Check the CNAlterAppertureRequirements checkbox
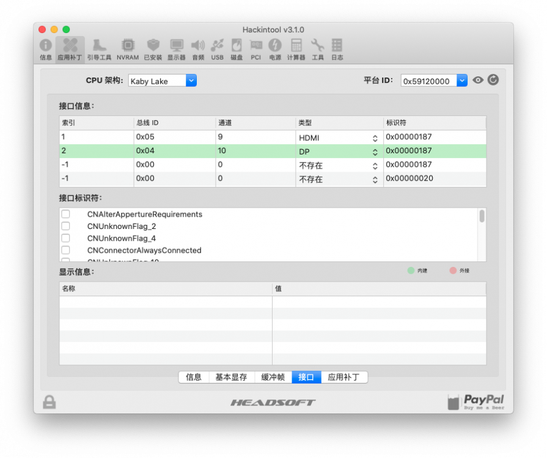The image size is (547, 458). (x=65, y=214)
